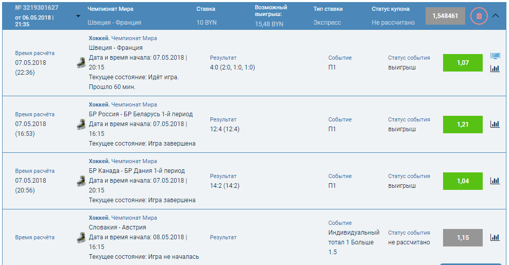The width and height of the screenshot is (509, 265).
Task: Click the green 1,07 odds button
Action: tap(463, 63)
